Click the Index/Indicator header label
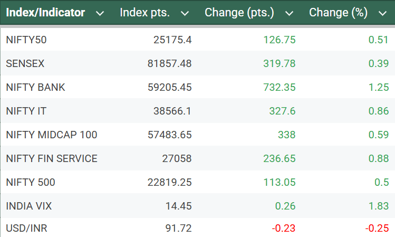This screenshot has width=395, height=237. [x=45, y=13]
